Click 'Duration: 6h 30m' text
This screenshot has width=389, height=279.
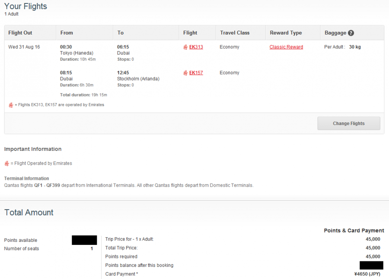tap(77, 85)
